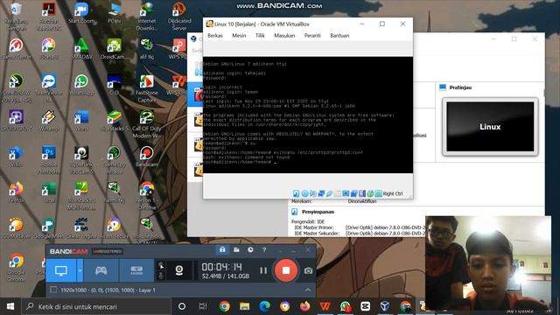Select the Recycle Bin desktop icon
Viewport: 560px width, 315px height.
click(x=16, y=16)
